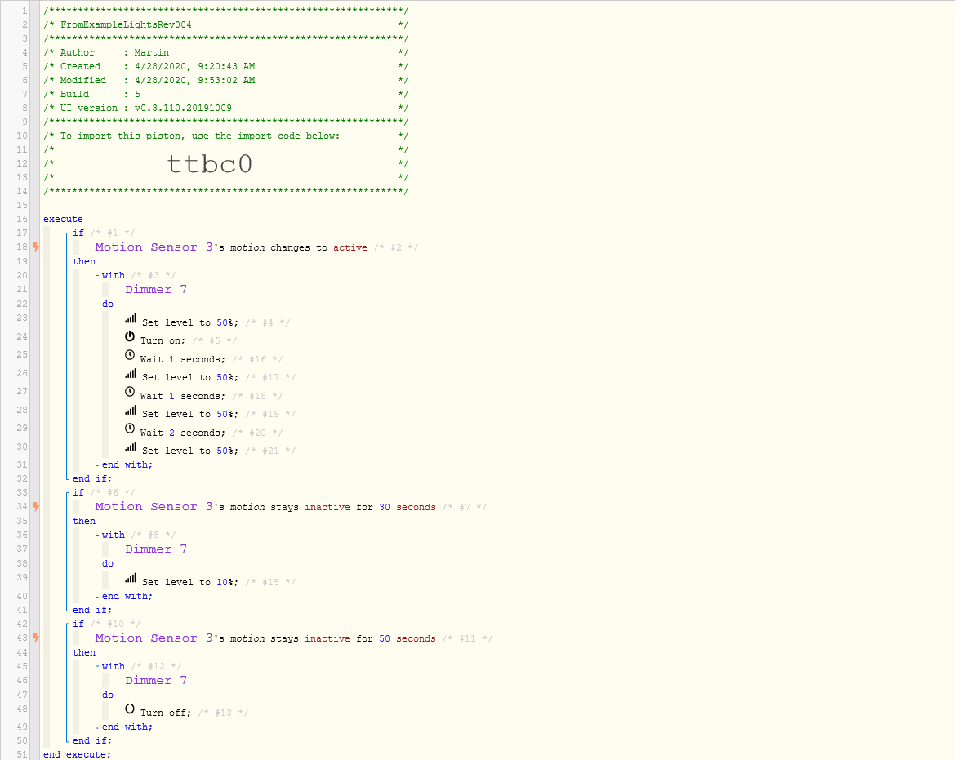
Task: Click the clock icon beside Wait 2 seconds
Action: pos(130,428)
